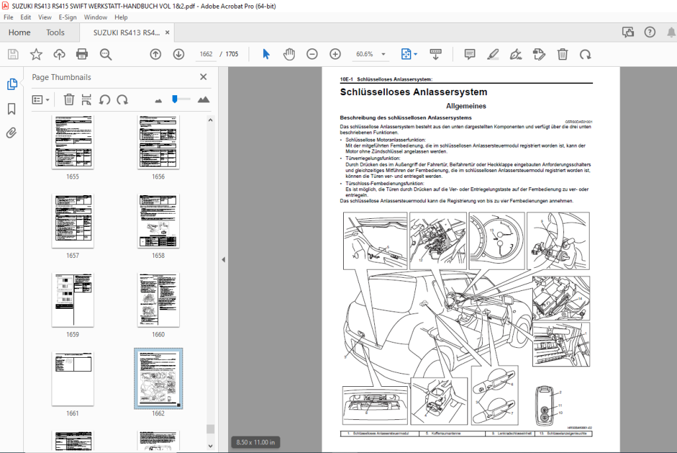Screen dimensions: 677x453
Task: Click the Schlüsselloses Anlassersystem page heading
Action: point(414,92)
